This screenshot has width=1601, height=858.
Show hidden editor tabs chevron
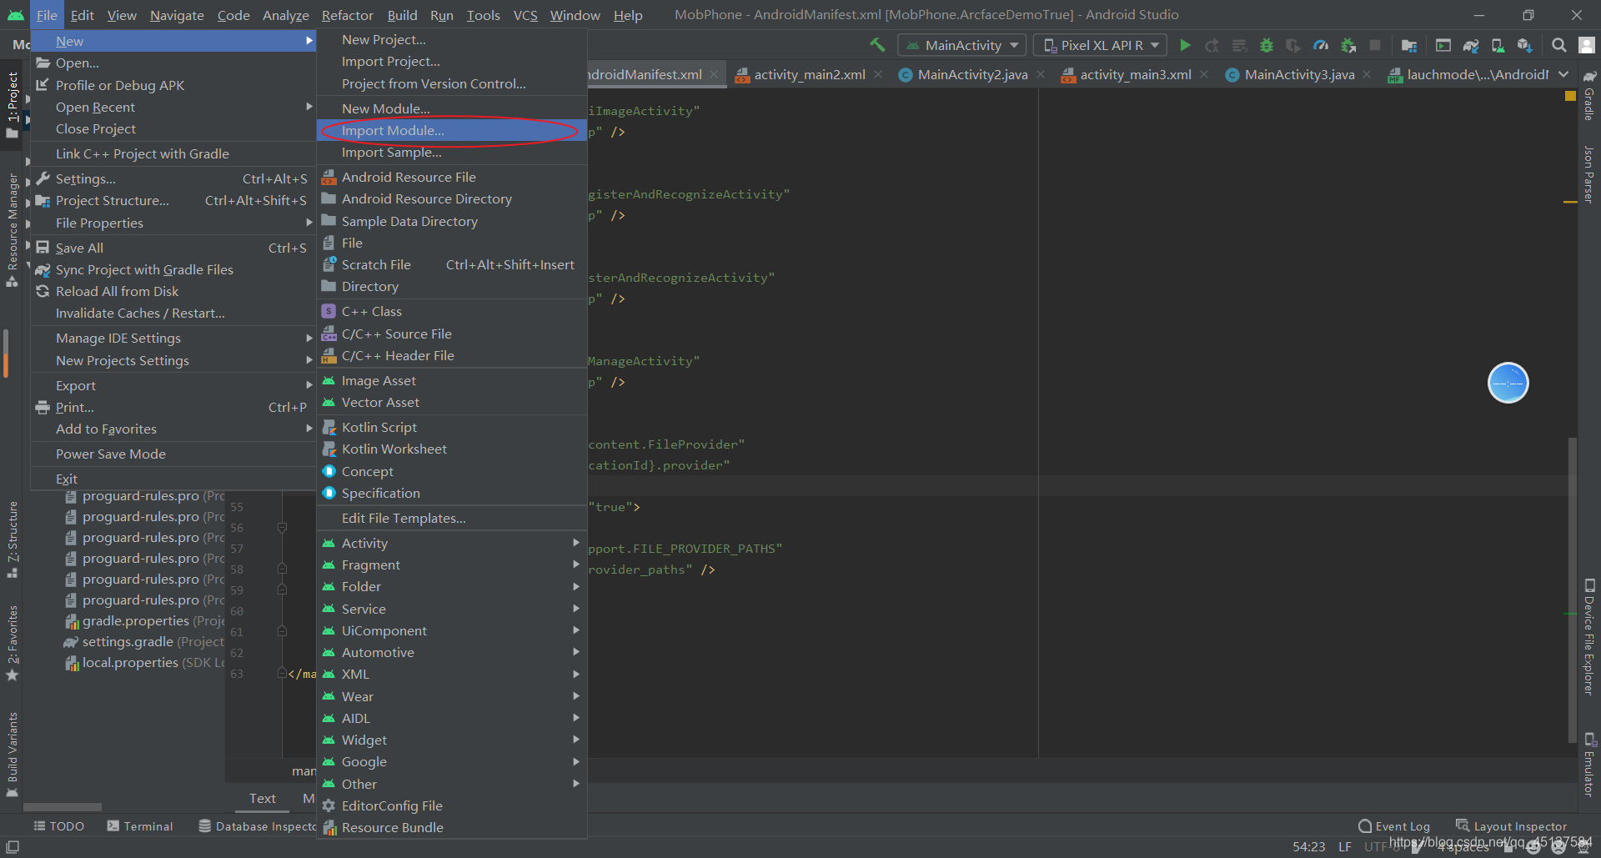[x=1563, y=74]
